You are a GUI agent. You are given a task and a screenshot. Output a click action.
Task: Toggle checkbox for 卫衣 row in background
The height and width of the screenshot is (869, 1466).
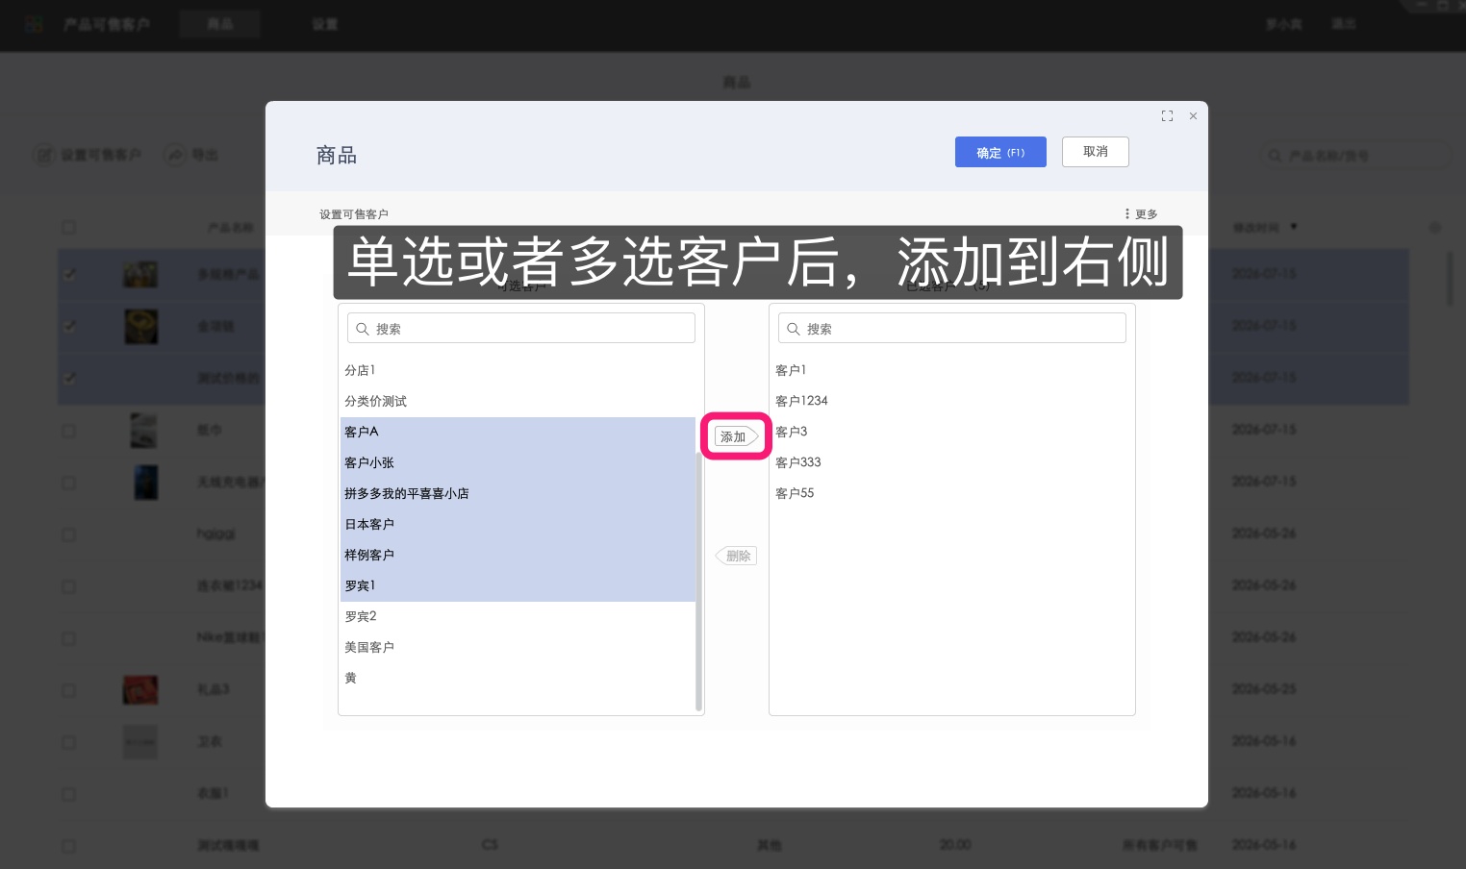[x=69, y=742]
